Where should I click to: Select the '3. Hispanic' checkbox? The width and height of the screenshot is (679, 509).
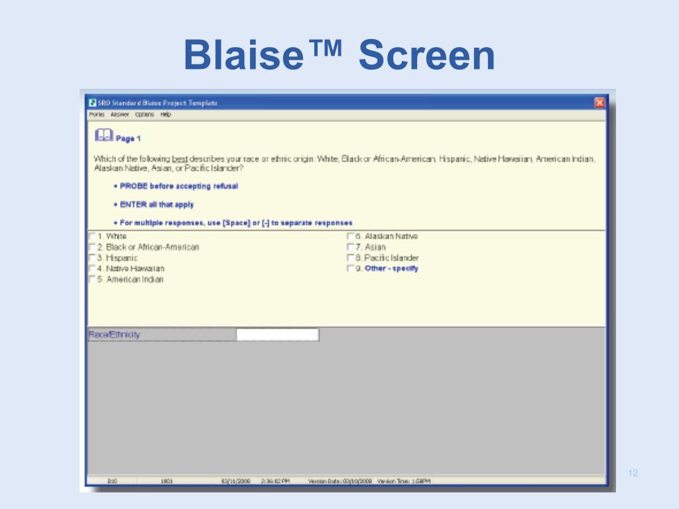tap(92, 258)
